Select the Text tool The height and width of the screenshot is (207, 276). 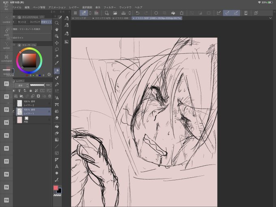click(57, 166)
